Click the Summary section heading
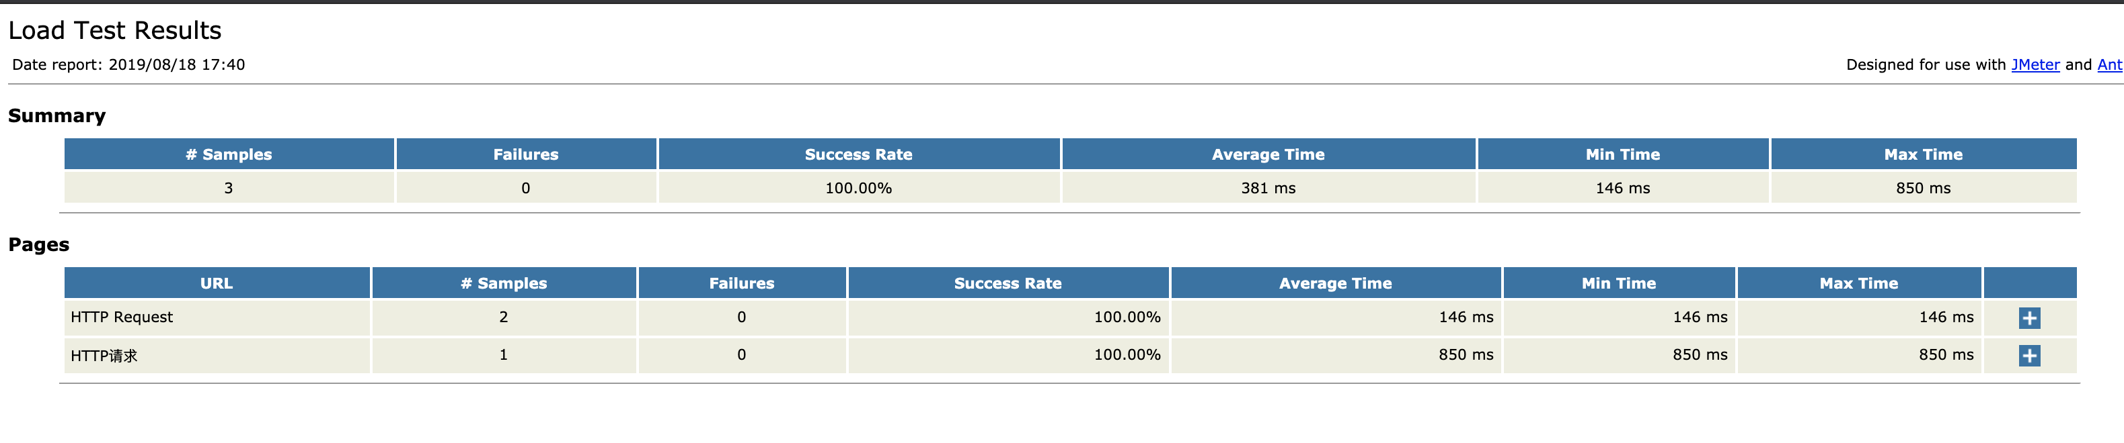 [57, 116]
